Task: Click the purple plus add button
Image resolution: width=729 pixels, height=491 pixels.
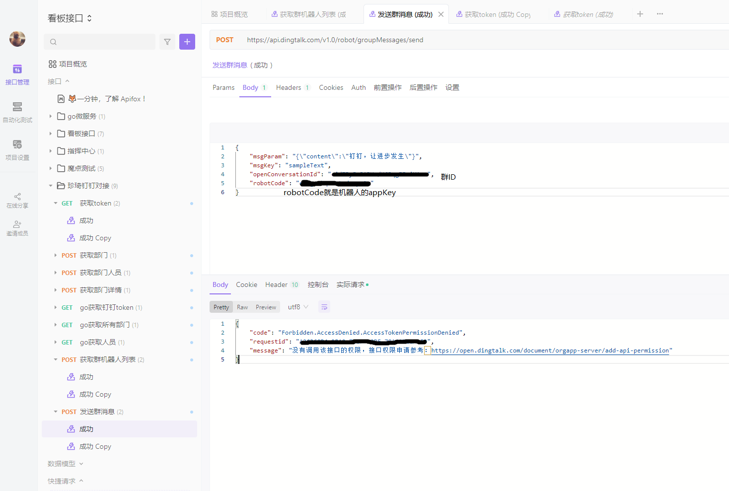Action: tap(187, 42)
